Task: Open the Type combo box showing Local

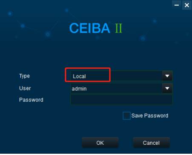Action: (x=122, y=76)
